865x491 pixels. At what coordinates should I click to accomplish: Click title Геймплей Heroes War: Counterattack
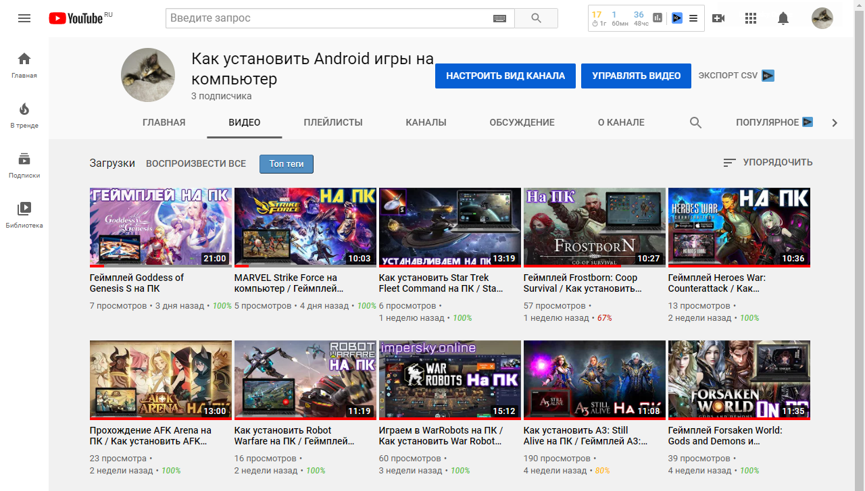717,283
